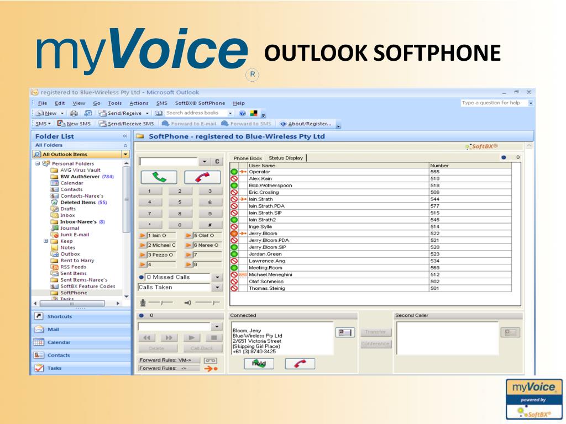
Task: Click the orange arrow forward rules icon
Action: (x=211, y=368)
